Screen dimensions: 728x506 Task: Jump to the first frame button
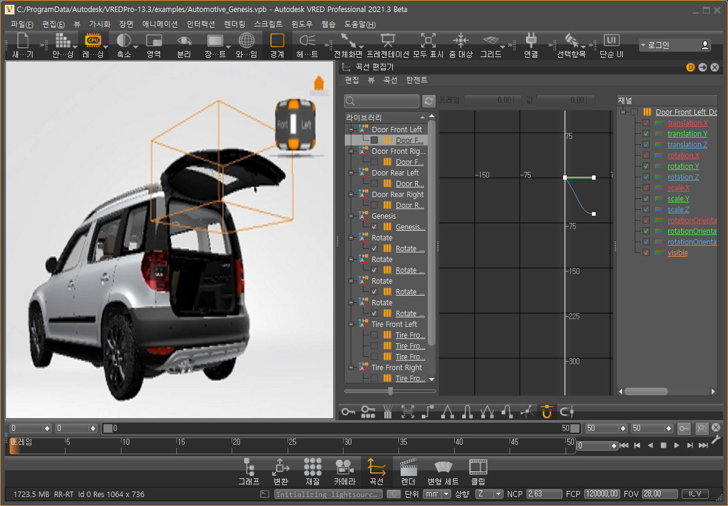pyautogui.click(x=624, y=445)
